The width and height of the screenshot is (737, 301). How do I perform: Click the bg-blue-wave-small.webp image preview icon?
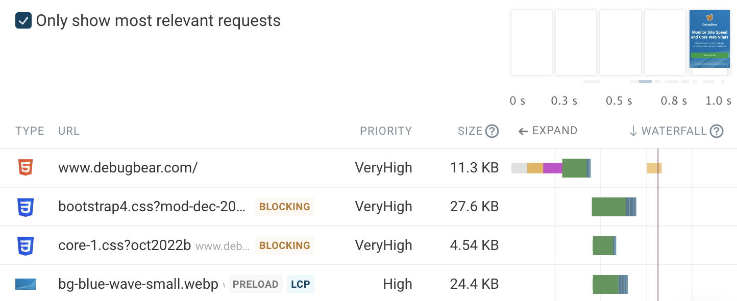pos(25,284)
